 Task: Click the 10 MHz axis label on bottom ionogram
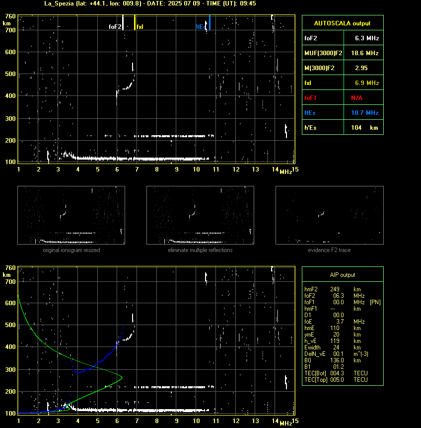click(196, 421)
